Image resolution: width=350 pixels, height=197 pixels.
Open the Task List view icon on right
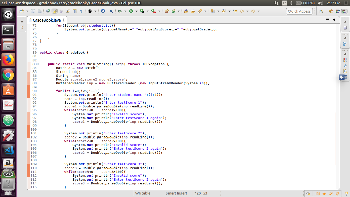(x=345, y=28)
